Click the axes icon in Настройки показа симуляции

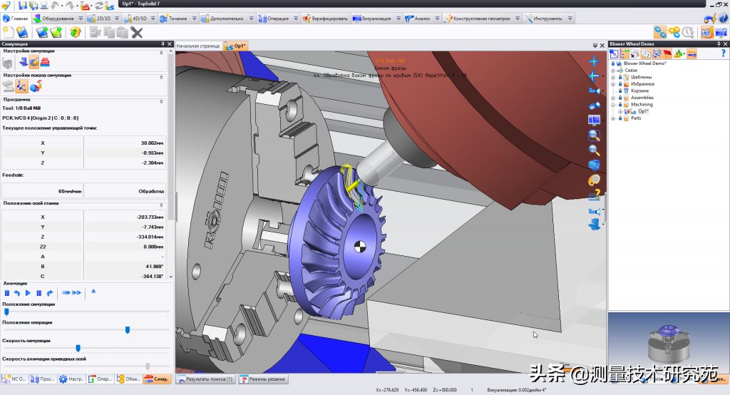click(x=21, y=86)
